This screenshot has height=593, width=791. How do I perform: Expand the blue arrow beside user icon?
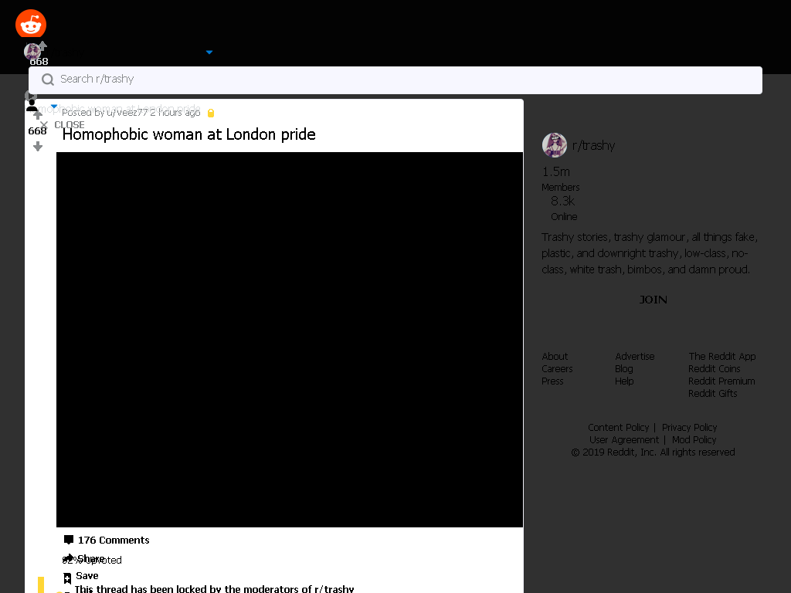click(54, 106)
